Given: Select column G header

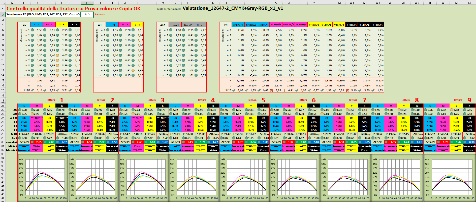Looking at the screenshot, I should click(x=87, y=3).
